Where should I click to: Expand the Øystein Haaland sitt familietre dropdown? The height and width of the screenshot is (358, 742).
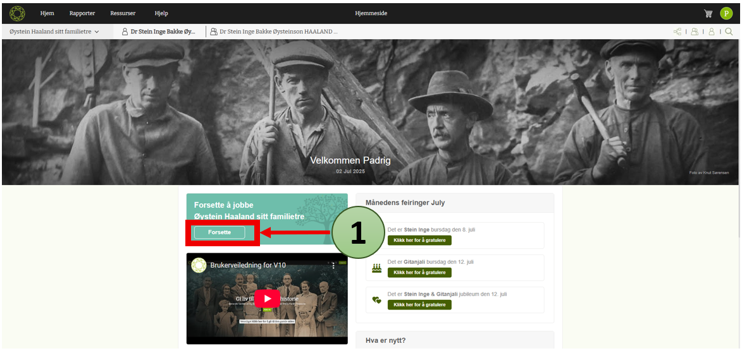[54, 32]
